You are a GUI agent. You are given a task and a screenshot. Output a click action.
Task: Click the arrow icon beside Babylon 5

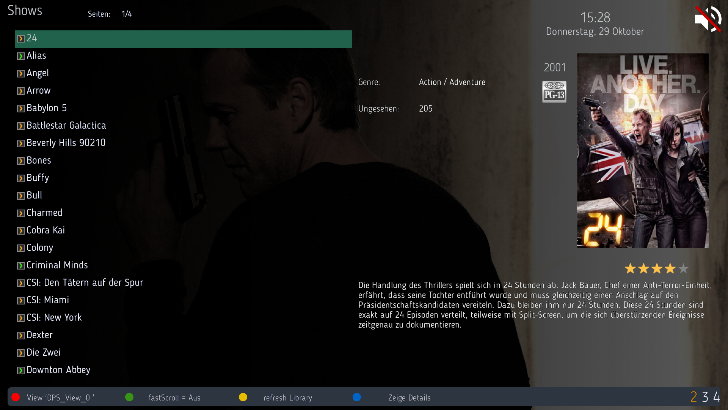(x=21, y=109)
